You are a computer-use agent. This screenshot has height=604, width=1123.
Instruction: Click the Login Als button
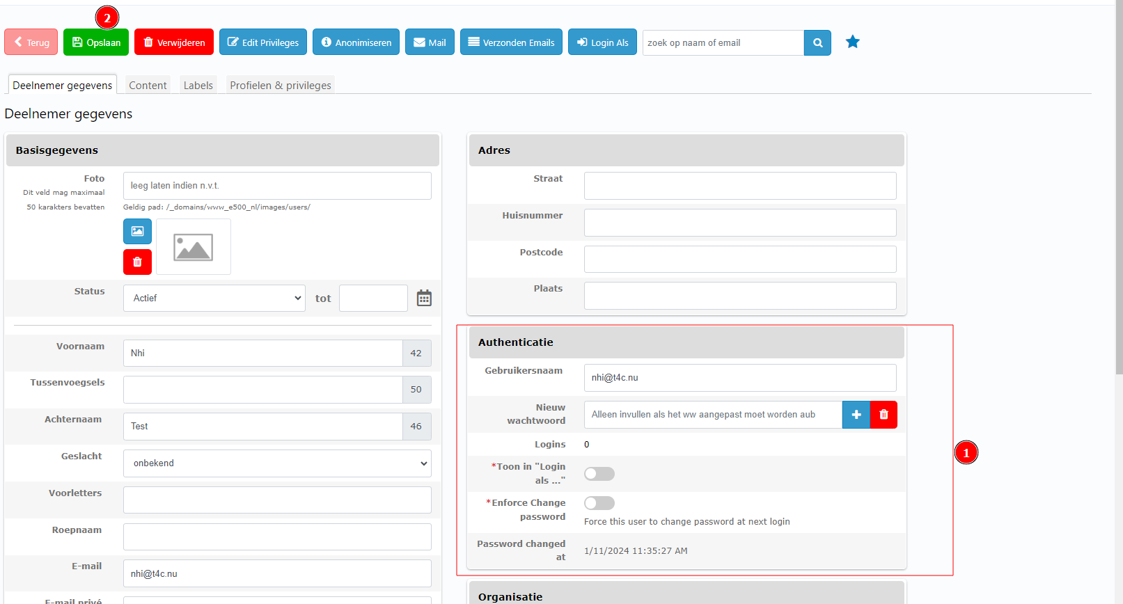602,42
